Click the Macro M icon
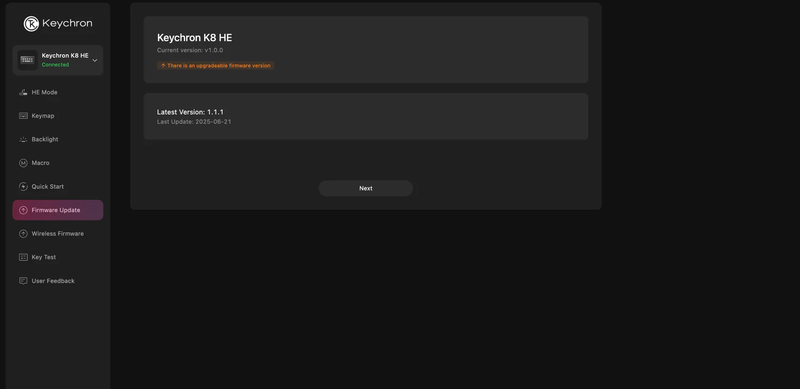The height and width of the screenshot is (389, 800). (23, 163)
